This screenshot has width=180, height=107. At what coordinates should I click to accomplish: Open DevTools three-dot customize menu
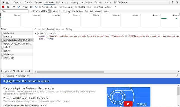point(173,2)
